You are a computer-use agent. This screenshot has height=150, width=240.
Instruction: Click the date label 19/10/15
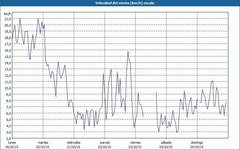12,147
